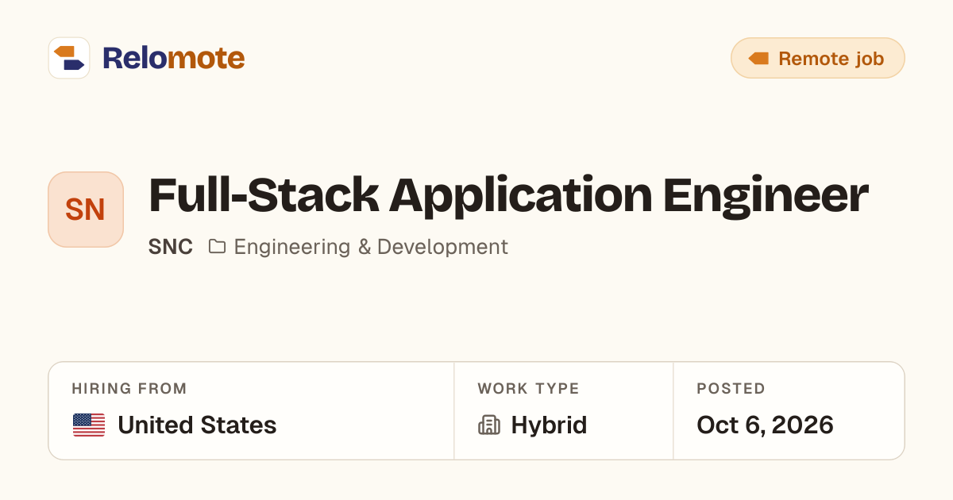This screenshot has width=953, height=500.
Task: Click the POSTED label
Action: pyautogui.click(x=731, y=389)
